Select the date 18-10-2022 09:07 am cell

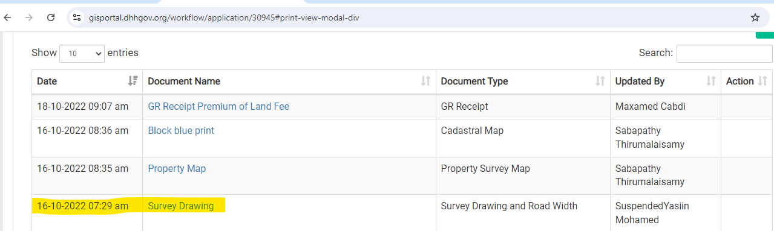click(x=87, y=106)
